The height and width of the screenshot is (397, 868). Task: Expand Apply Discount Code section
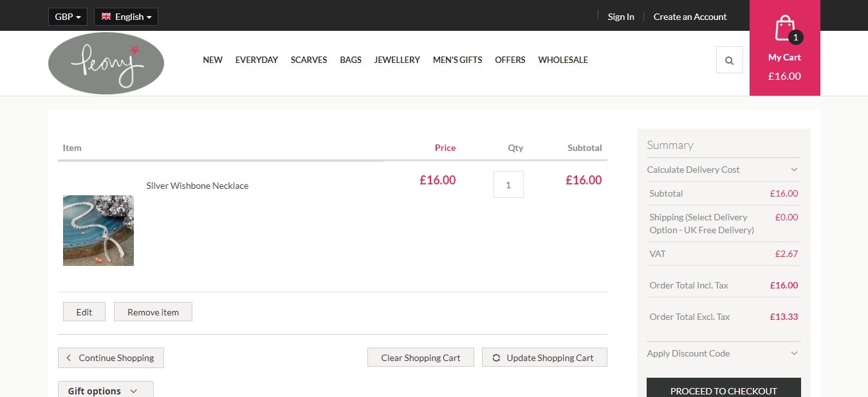pyautogui.click(x=724, y=353)
